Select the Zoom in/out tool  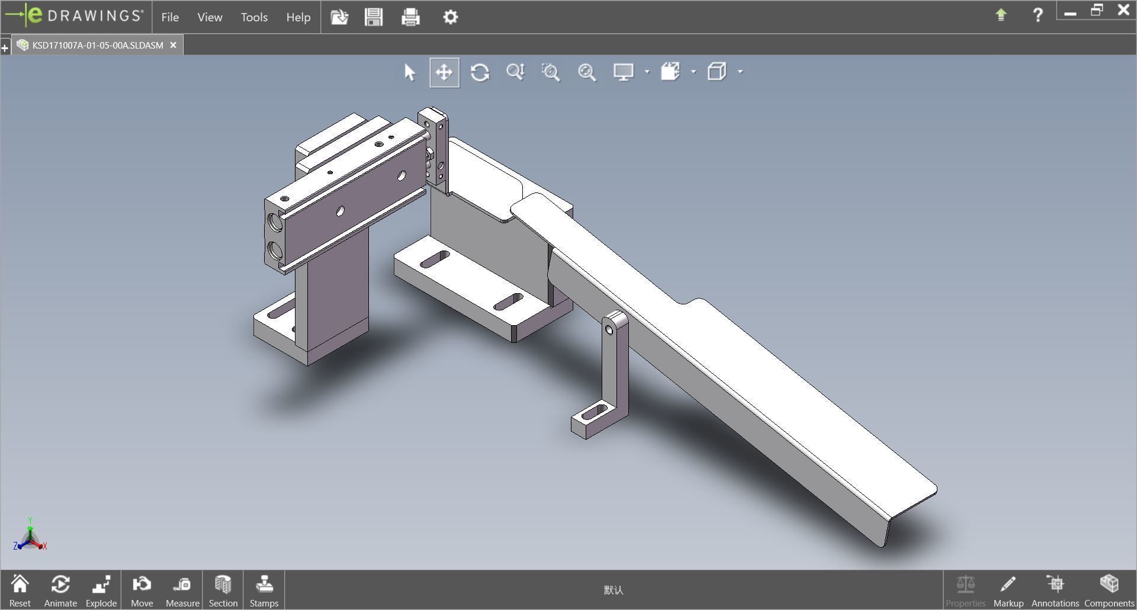(x=516, y=72)
